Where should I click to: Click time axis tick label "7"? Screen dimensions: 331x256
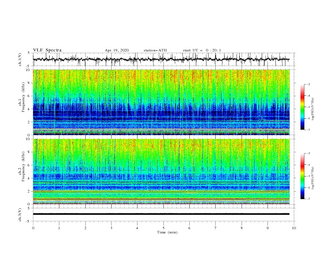tap(215, 228)
